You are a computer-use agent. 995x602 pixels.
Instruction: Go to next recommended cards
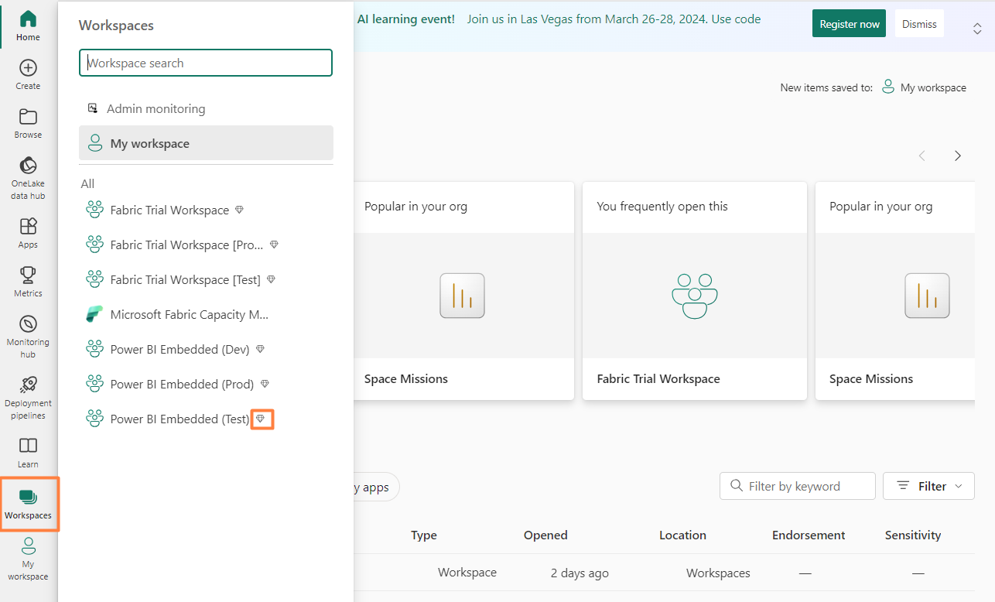958,156
